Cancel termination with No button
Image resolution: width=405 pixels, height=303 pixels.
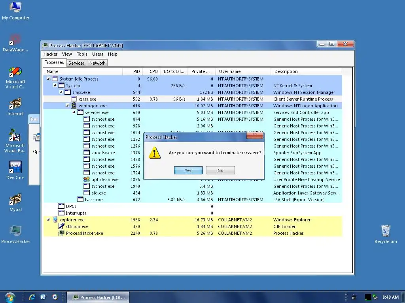(x=220, y=170)
